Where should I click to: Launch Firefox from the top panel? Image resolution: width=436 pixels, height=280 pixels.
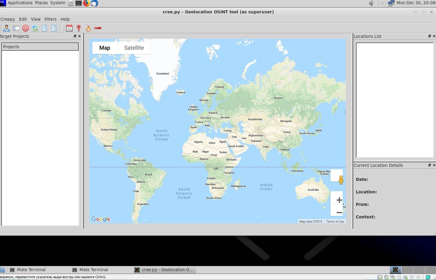[x=87, y=3]
